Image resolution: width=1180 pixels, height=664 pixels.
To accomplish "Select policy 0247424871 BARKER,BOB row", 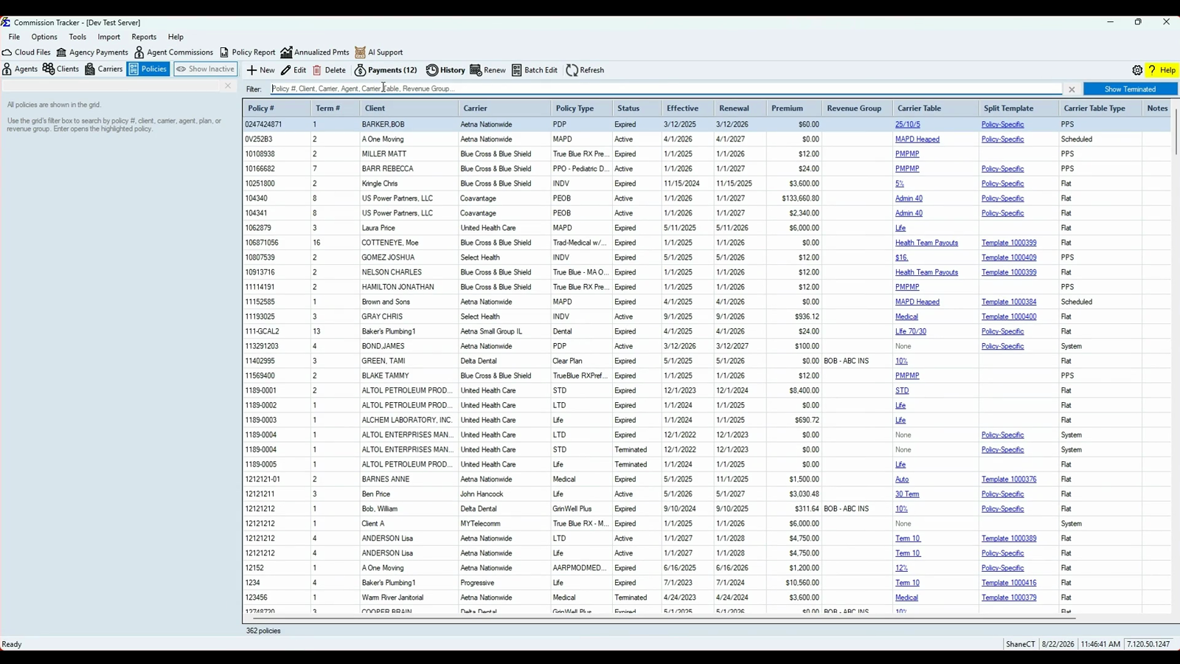I will 707,125.
